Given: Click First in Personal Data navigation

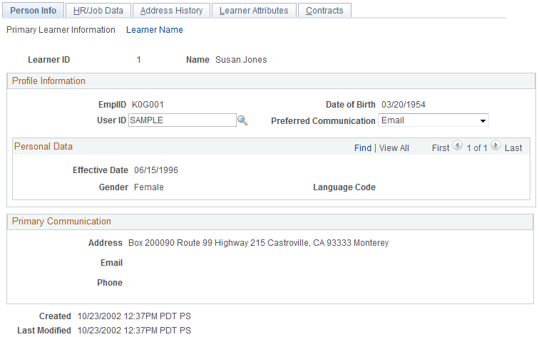Looking at the screenshot, I should click(x=441, y=148).
